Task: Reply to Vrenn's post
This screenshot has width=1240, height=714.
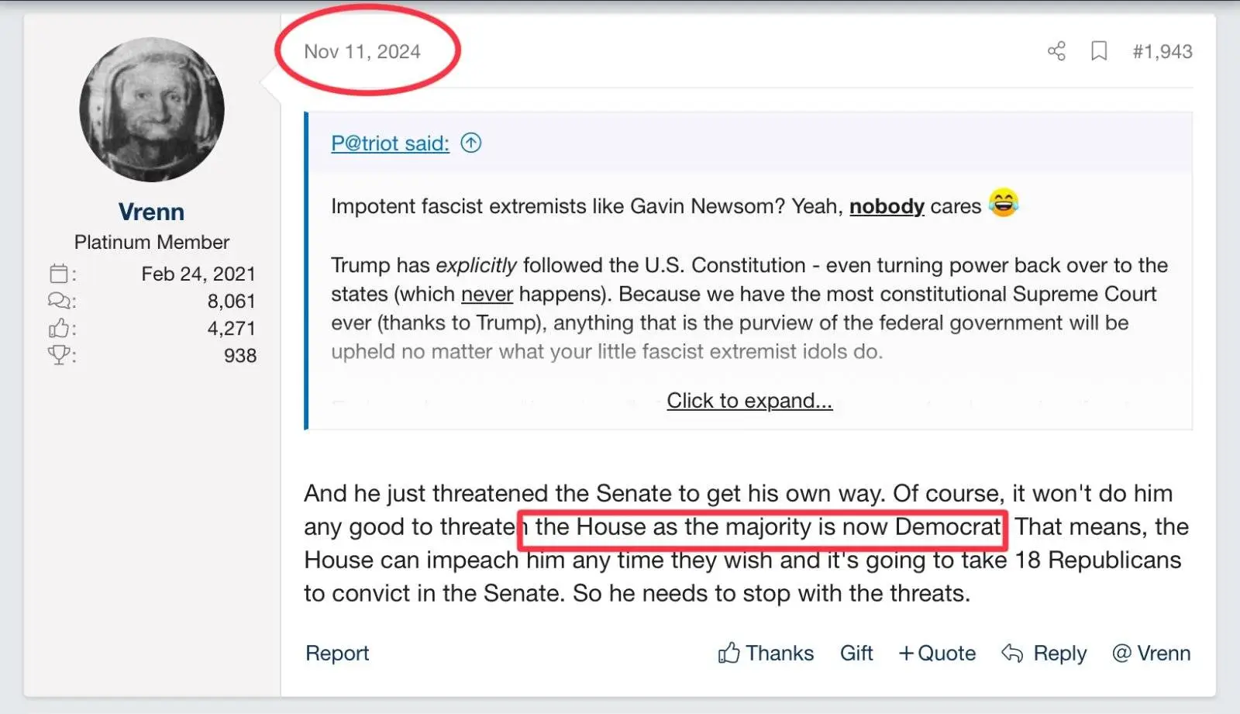Action: click(x=1044, y=653)
